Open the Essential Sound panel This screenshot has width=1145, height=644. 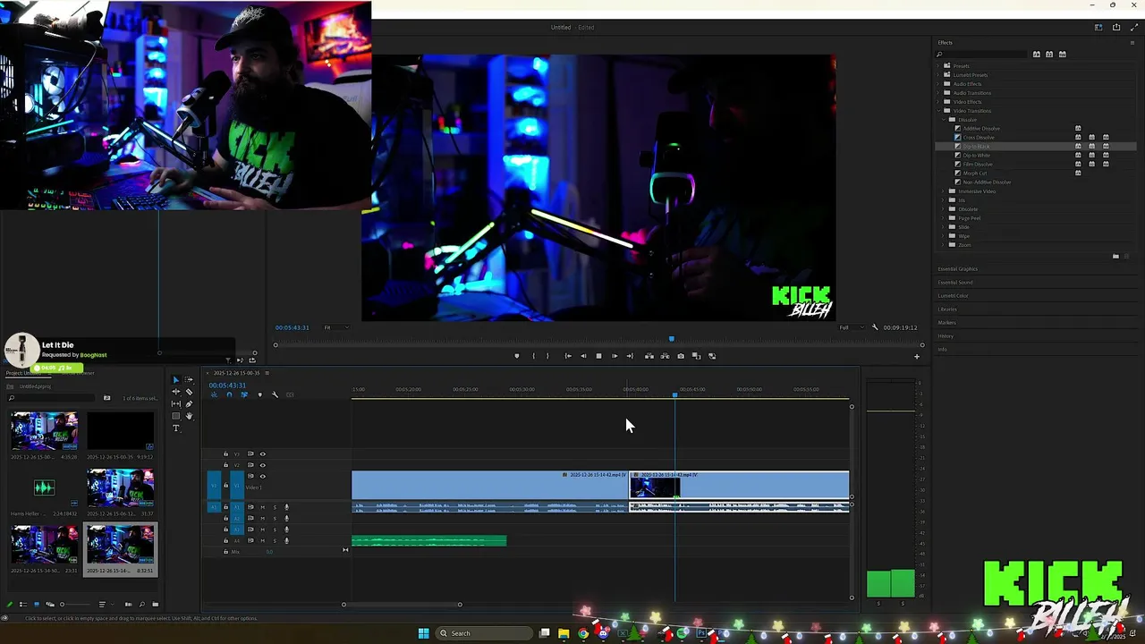pyautogui.click(x=954, y=283)
